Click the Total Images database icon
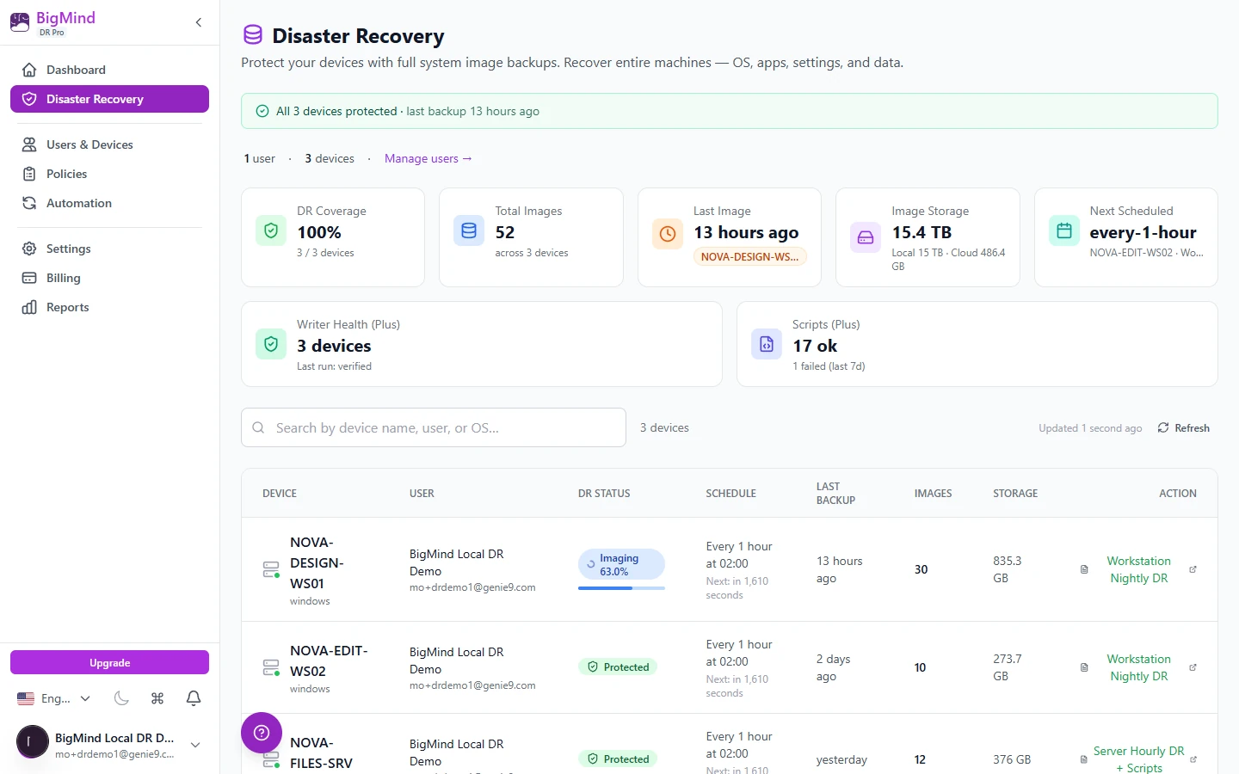Image resolution: width=1239 pixels, height=774 pixels. [x=469, y=230]
